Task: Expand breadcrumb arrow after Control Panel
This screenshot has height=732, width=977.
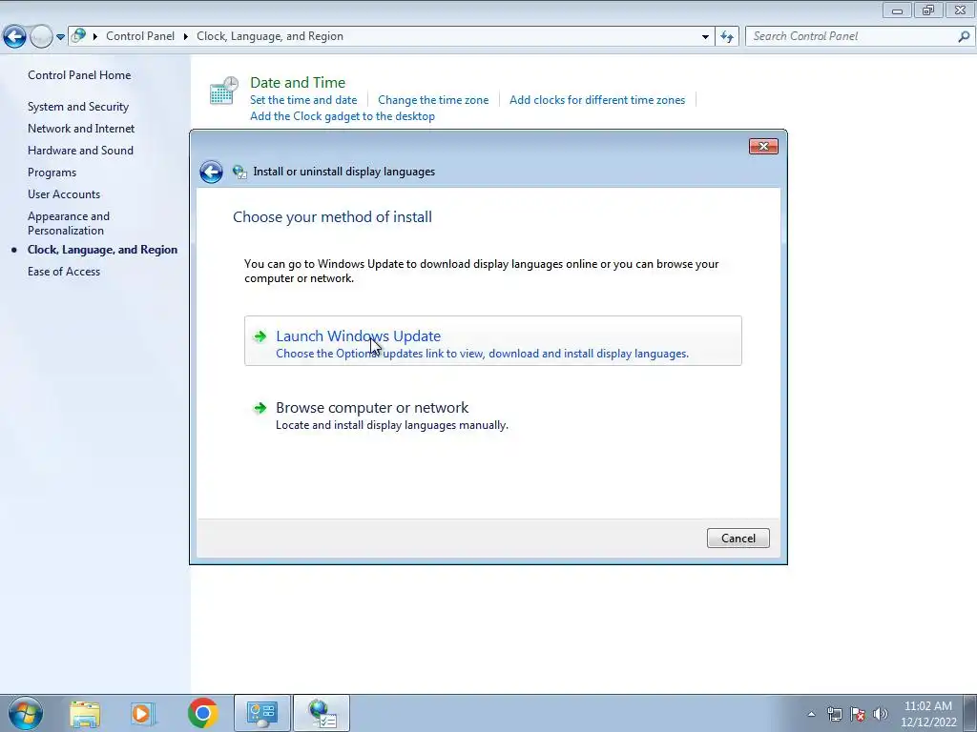Action: point(186,37)
